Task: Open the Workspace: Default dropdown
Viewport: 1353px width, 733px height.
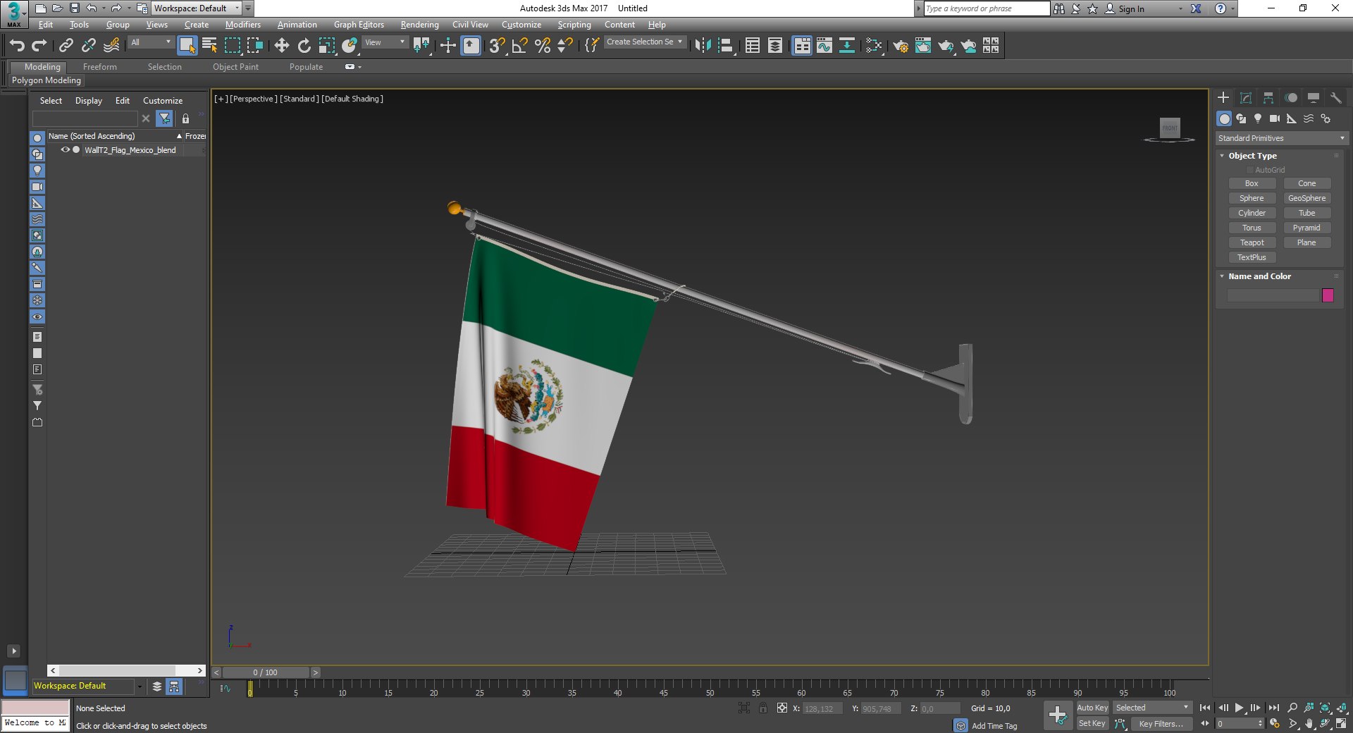Action: 197,8
